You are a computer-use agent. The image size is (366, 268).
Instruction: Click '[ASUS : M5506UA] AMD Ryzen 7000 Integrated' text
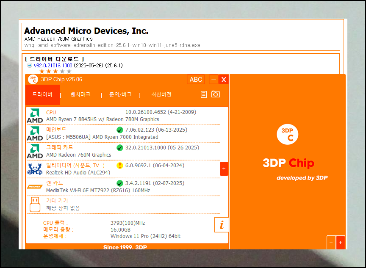click(102, 137)
